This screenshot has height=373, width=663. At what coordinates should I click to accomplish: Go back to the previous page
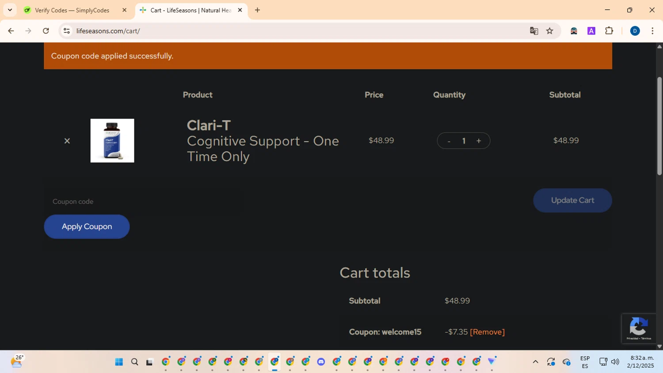point(11,31)
